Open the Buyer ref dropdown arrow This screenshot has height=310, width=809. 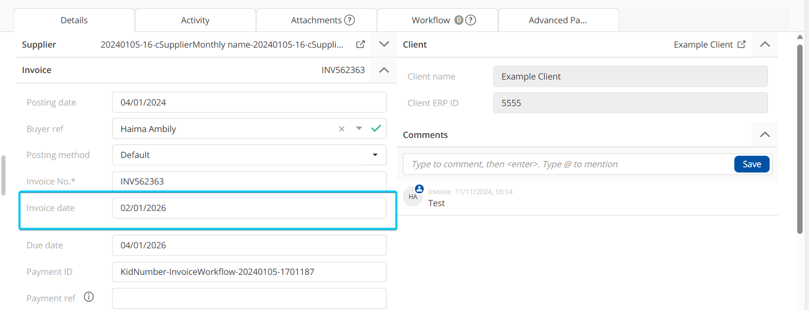(x=358, y=129)
